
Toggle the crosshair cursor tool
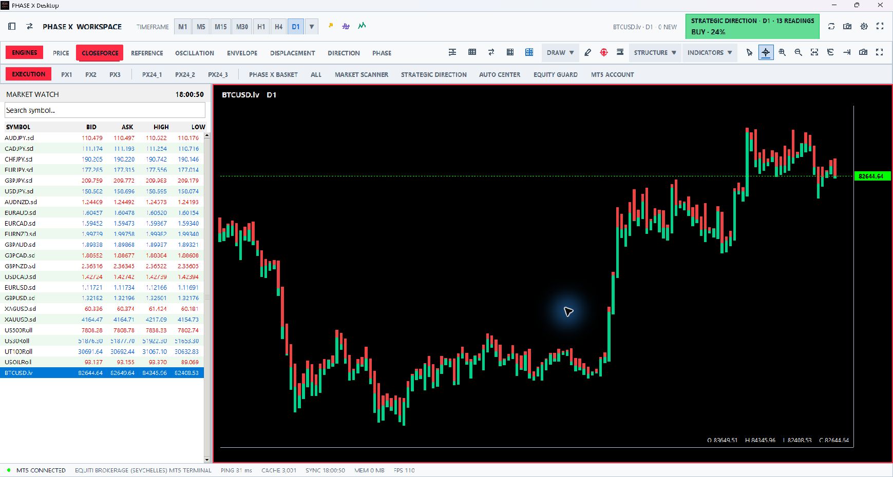[766, 52]
